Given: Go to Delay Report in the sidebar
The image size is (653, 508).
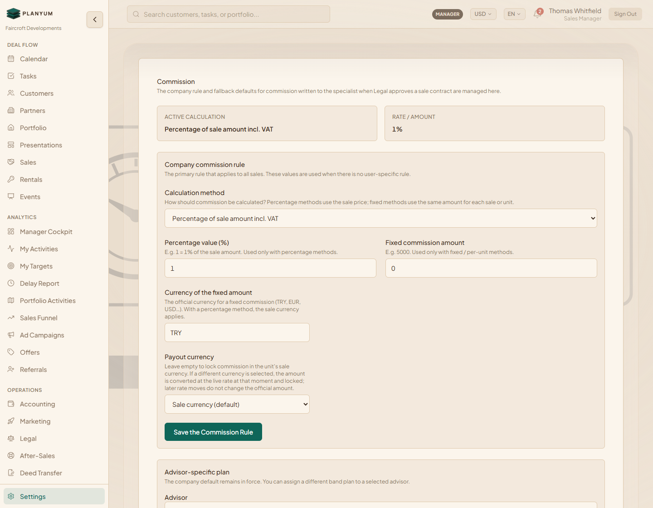Looking at the screenshot, I should [x=54, y=283].
